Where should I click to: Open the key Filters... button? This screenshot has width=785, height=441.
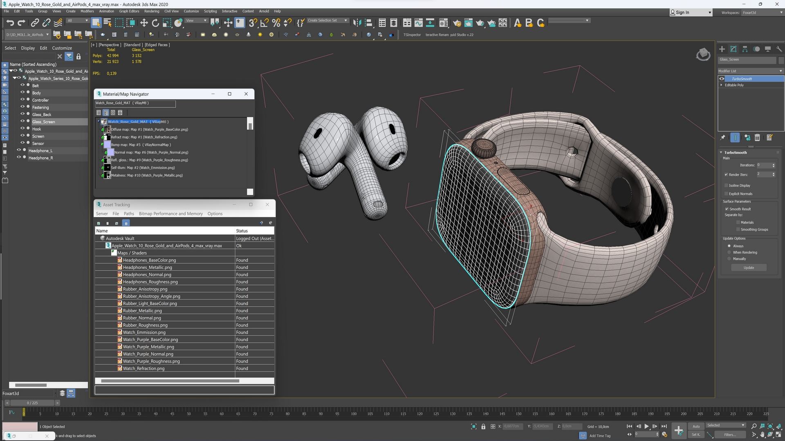coord(730,435)
